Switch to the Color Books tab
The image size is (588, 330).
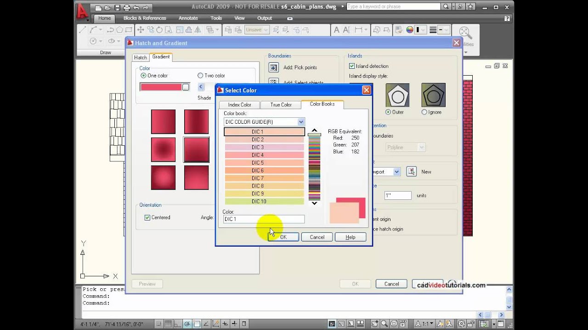(x=322, y=104)
